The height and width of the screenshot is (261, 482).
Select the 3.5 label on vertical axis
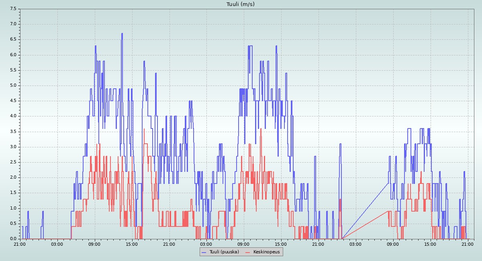coord(13,132)
